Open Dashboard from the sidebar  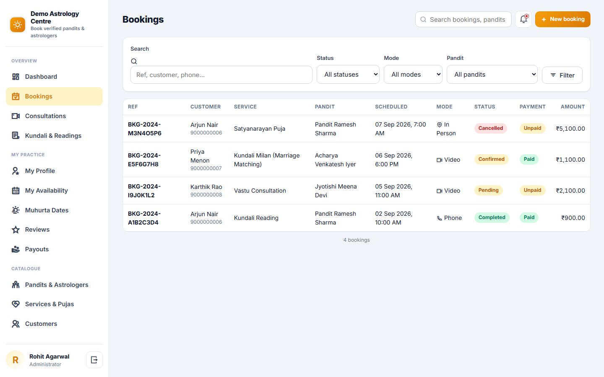[x=55, y=77]
